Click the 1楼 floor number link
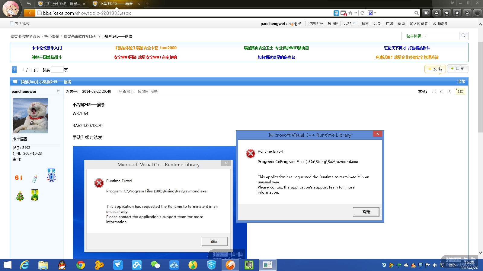 coord(460,92)
